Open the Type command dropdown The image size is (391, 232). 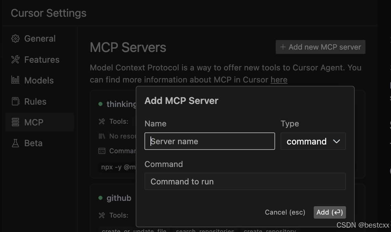pos(313,141)
